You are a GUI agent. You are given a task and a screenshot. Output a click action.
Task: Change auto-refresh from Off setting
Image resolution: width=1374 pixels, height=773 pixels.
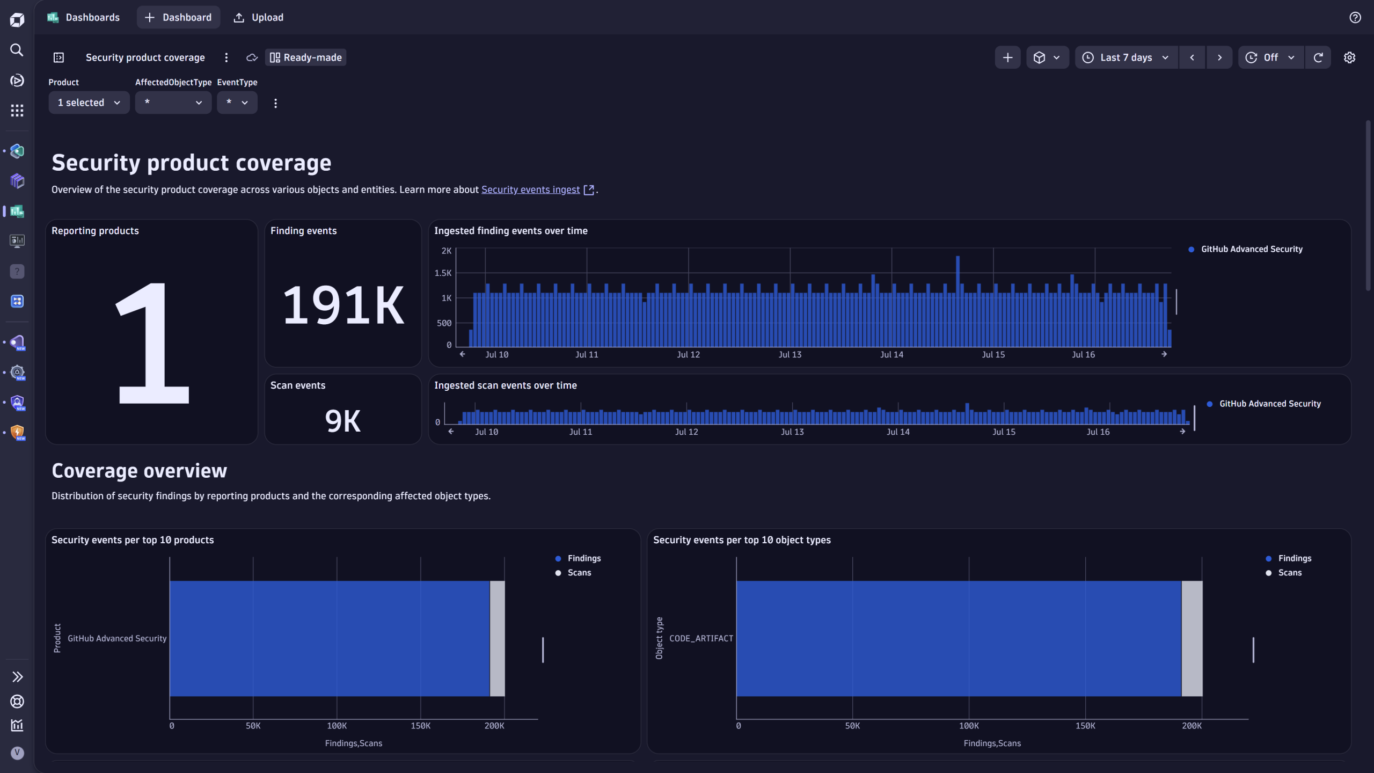(1270, 57)
